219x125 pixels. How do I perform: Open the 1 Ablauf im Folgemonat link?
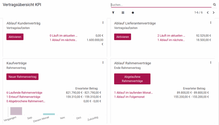(129, 97)
